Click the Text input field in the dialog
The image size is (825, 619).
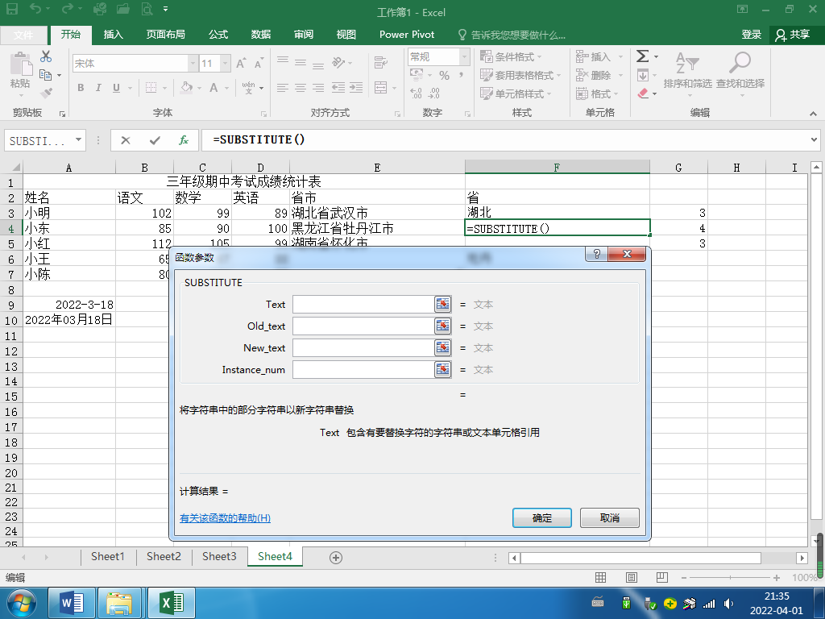tap(363, 304)
